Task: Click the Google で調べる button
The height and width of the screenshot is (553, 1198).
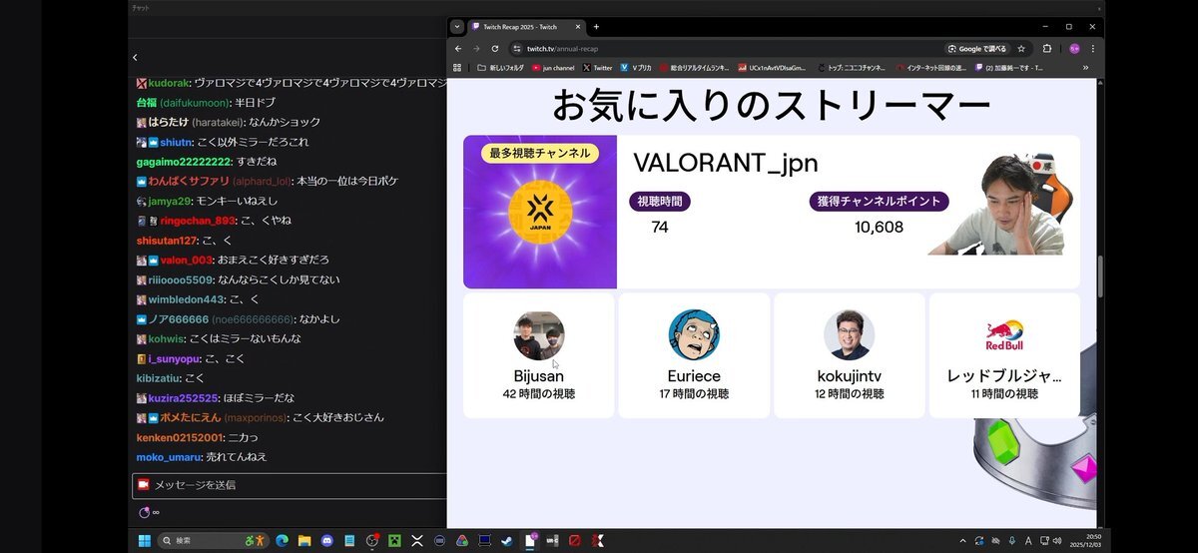Action: tap(976, 48)
